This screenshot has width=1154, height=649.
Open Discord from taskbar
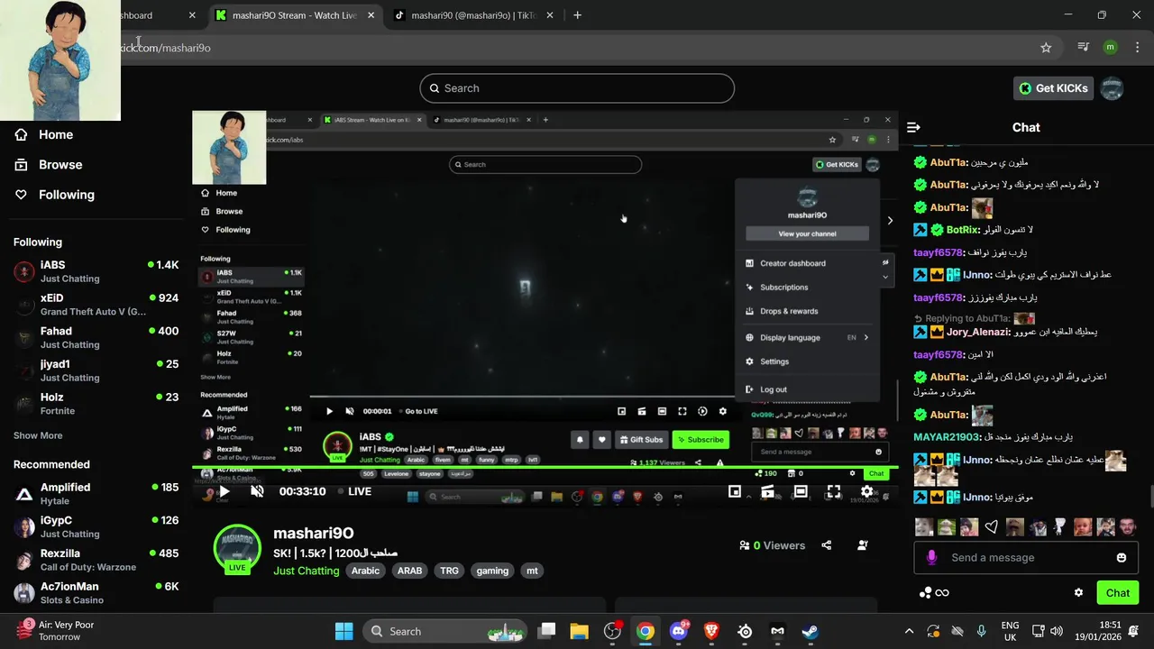pos(679,631)
